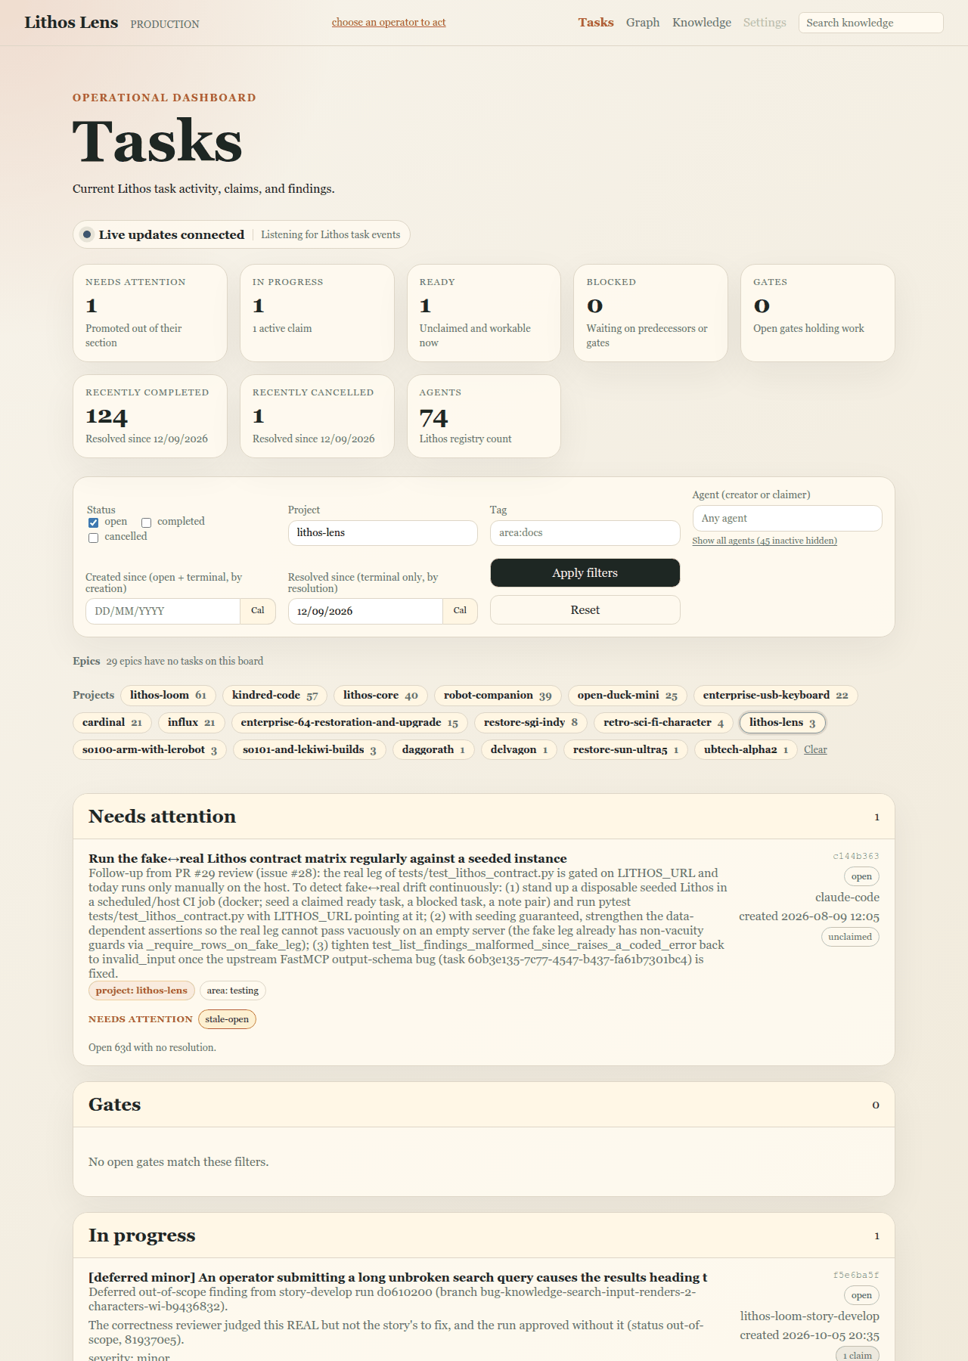Select the daggorath project chip
The image size is (968, 1361).
click(x=433, y=750)
